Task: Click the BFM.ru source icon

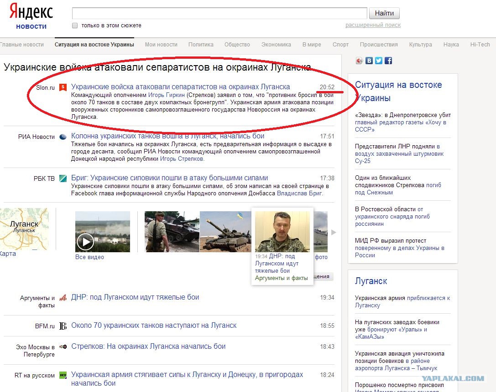Action: coord(63,326)
